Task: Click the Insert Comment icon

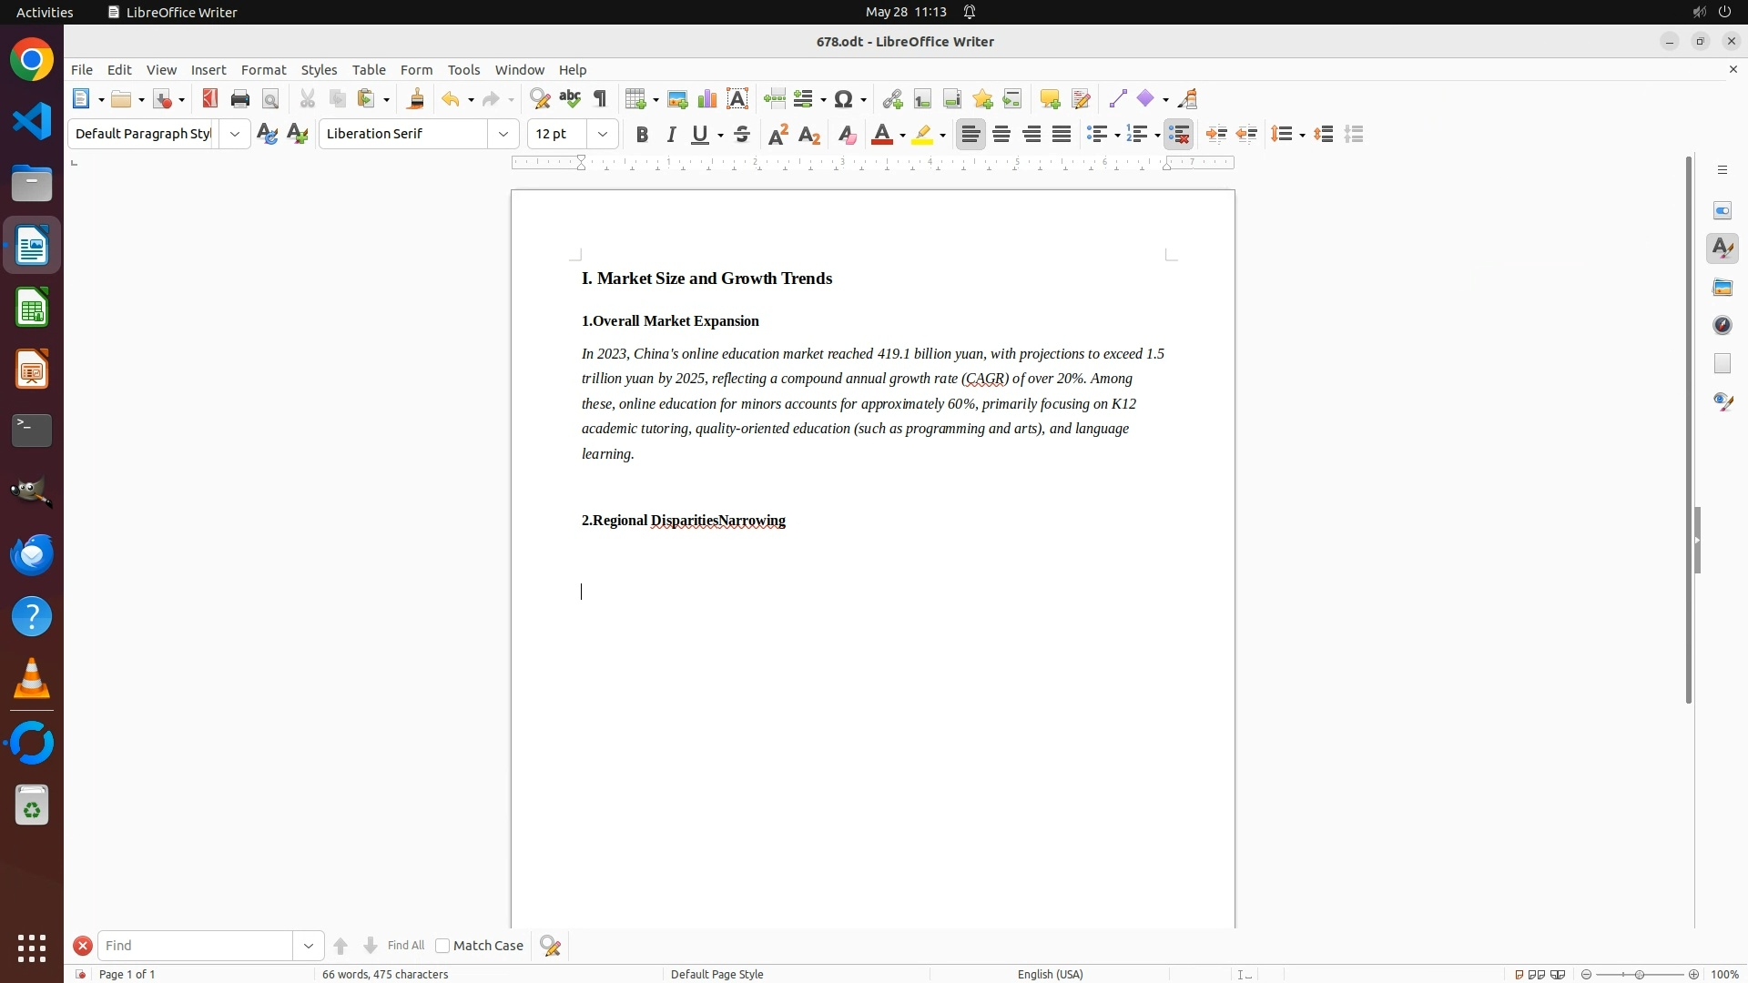Action: (x=1050, y=99)
